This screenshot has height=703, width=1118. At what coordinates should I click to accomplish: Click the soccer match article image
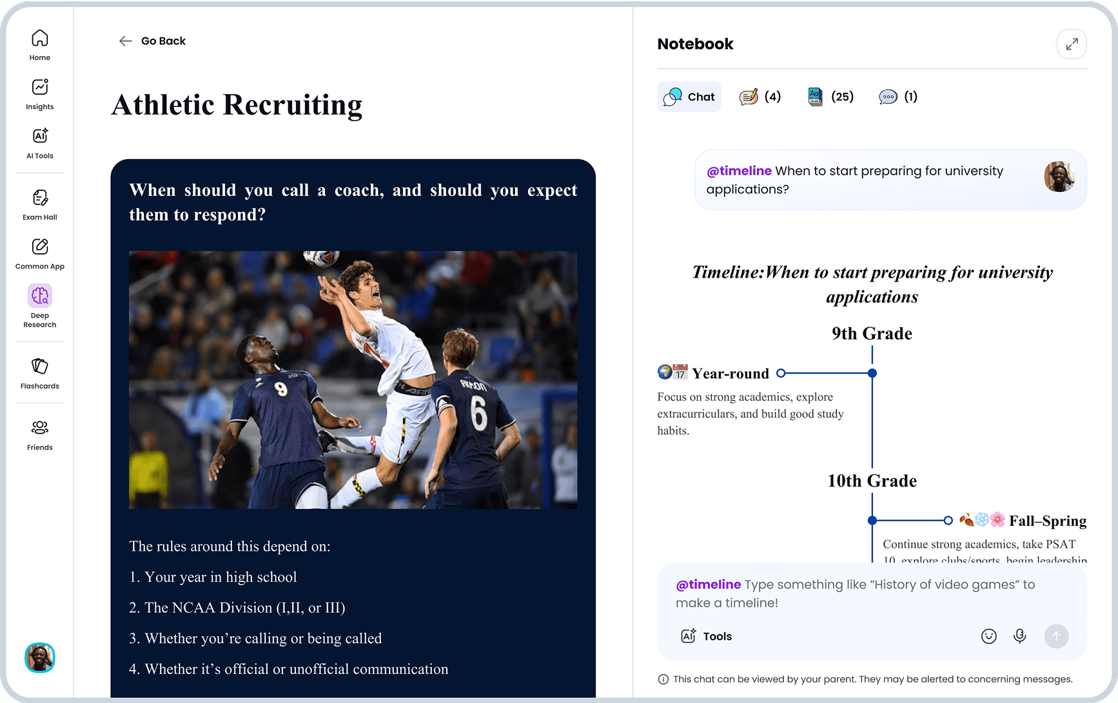click(353, 380)
